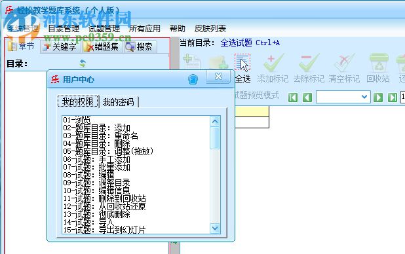The height and width of the screenshot is (254, 405).
Task: Select permission row 11-试题：删除到回收站
Action: (136, 198)
